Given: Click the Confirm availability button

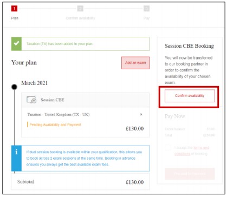Looking at the screenshot, I should point(190,96).
